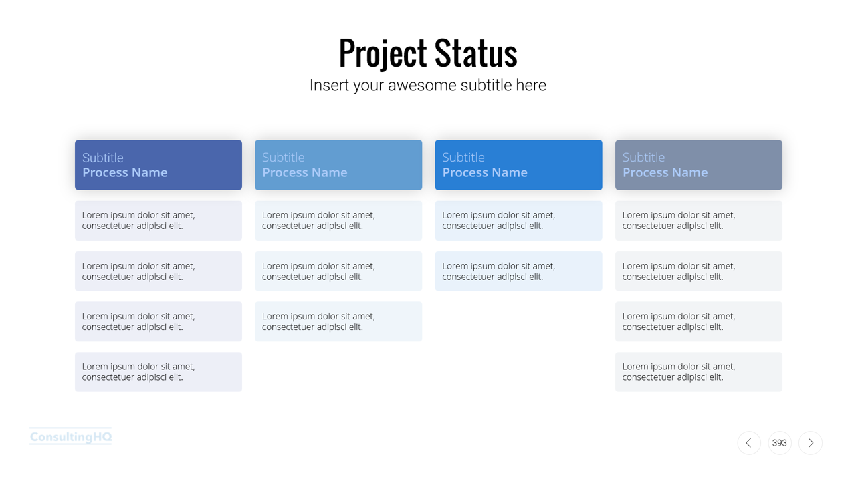Image resolution: width=856 pixels, height=481 pixels.
Task: Click the ConsultingHQ logo link
Action: coord(71,437)
